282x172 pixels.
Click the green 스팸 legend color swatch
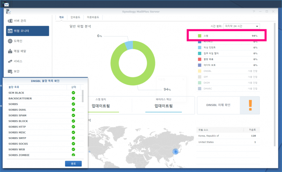coord(199,36)
